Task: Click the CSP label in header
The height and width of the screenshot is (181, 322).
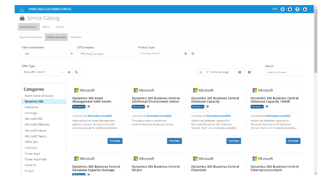Action: click(275, 9)
